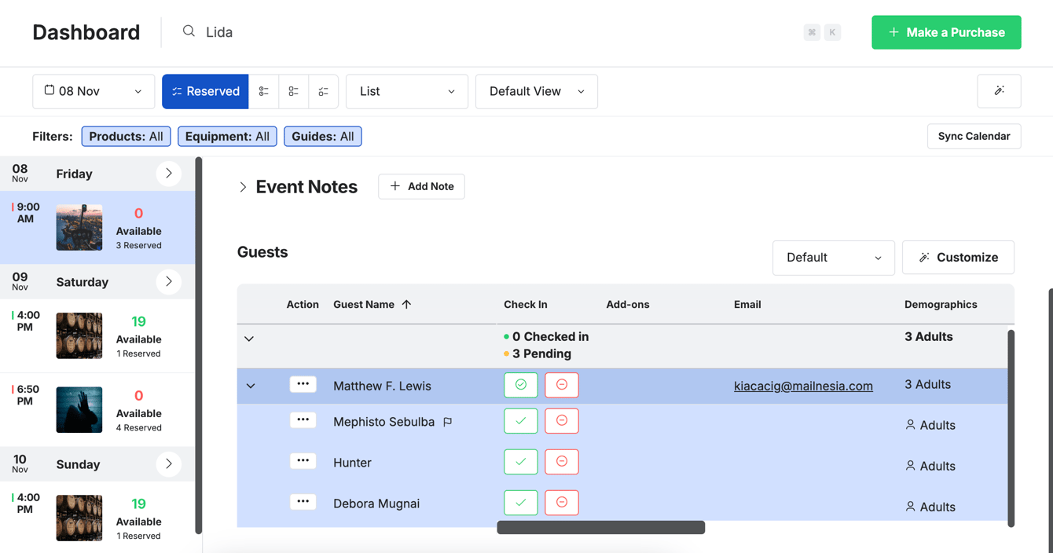
Task: Select the checklist view icon in the toolbar
Action: click(x=324, y=91)
